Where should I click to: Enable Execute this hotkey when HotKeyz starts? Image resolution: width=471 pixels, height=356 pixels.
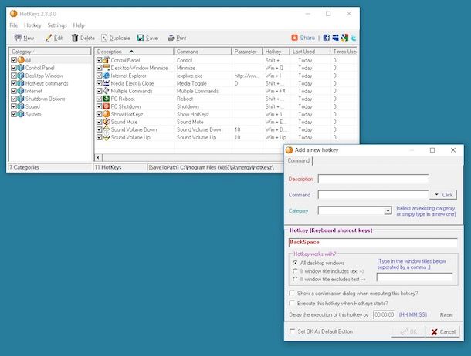point(292,303)
